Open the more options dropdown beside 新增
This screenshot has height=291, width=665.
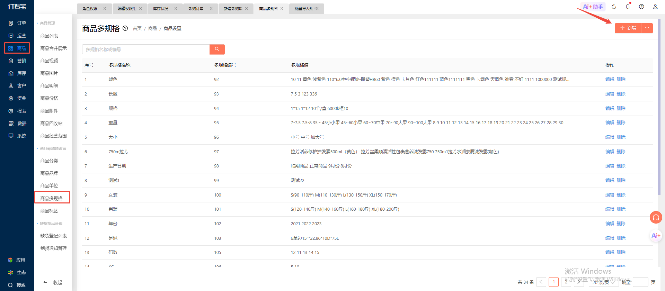(x=647, y=28)
